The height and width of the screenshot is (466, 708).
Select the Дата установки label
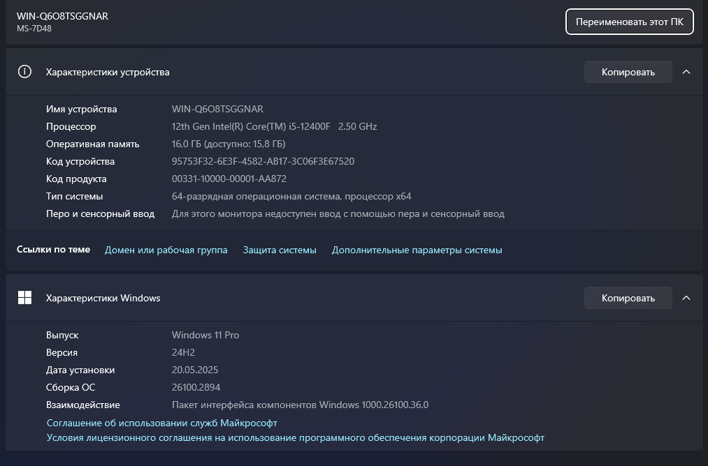point(80,370)
